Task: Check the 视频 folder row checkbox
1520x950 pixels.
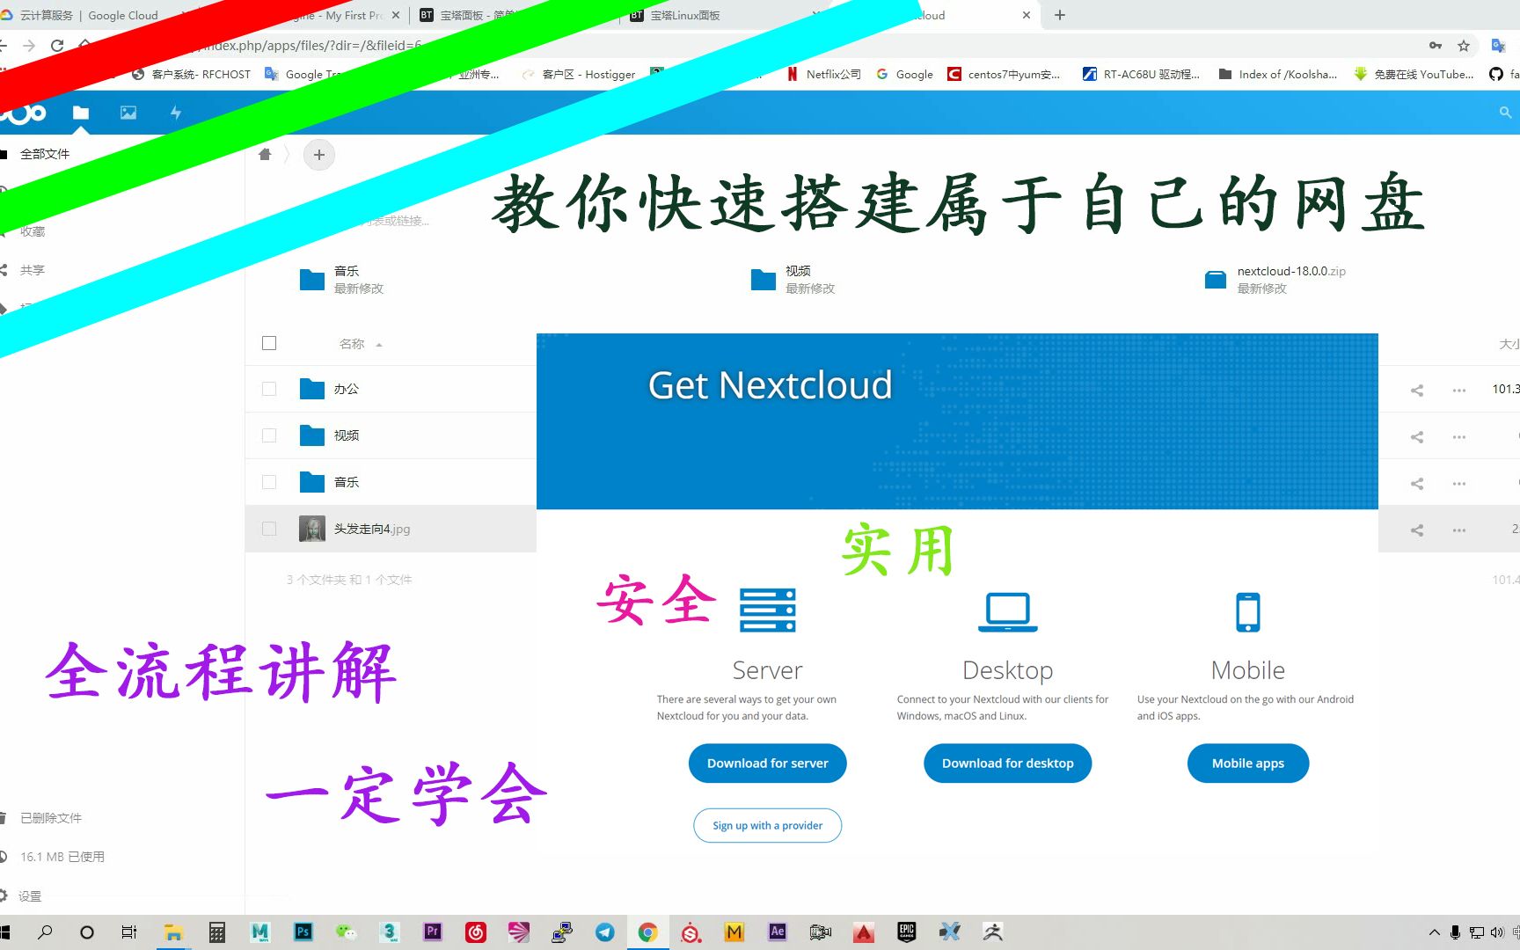Action: (269, 435)
